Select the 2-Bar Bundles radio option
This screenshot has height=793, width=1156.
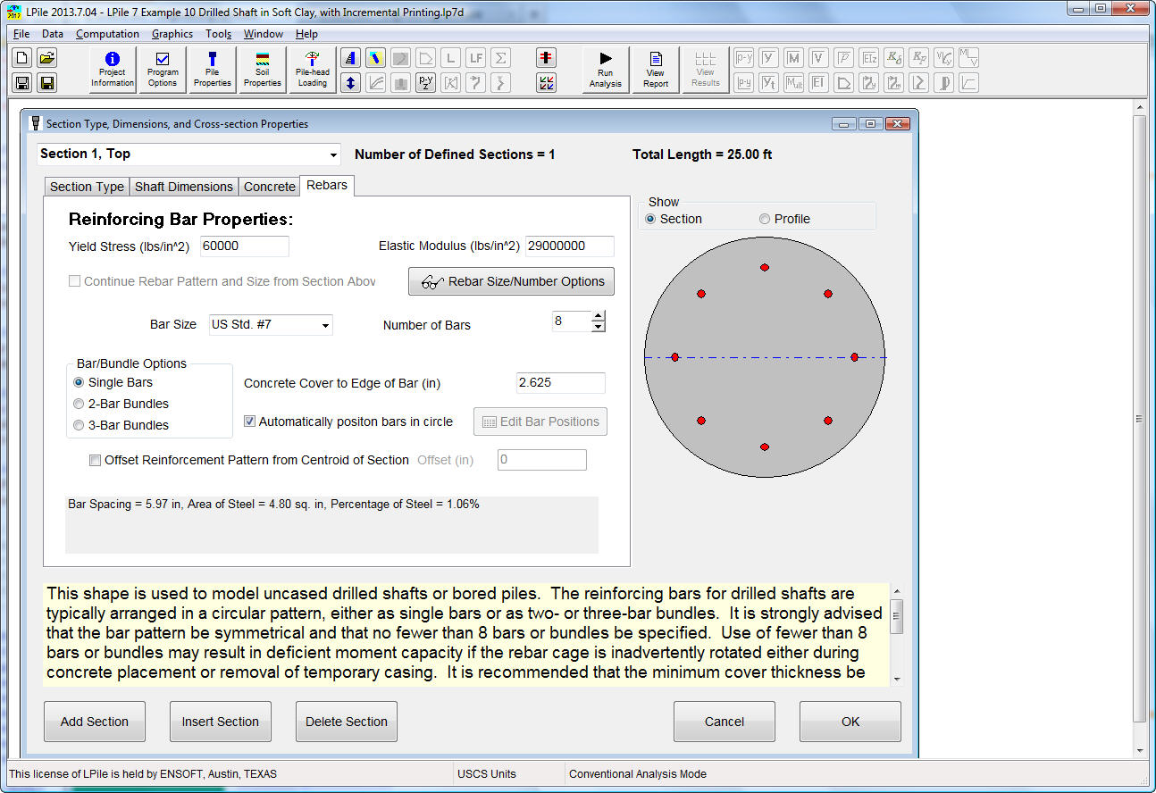(x=79, y=404)
